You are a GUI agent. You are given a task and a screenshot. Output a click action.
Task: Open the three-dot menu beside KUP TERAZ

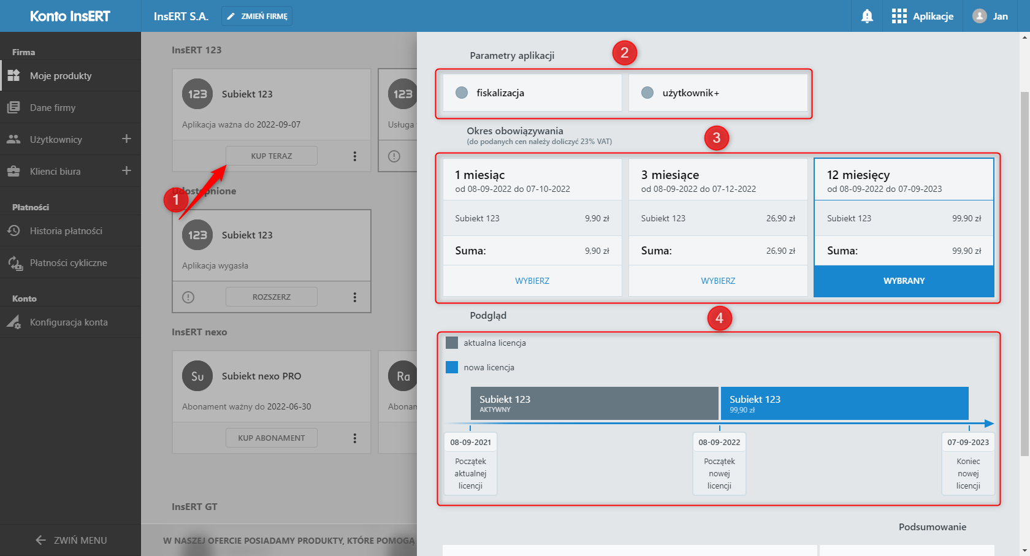click(x=354, y=156)
